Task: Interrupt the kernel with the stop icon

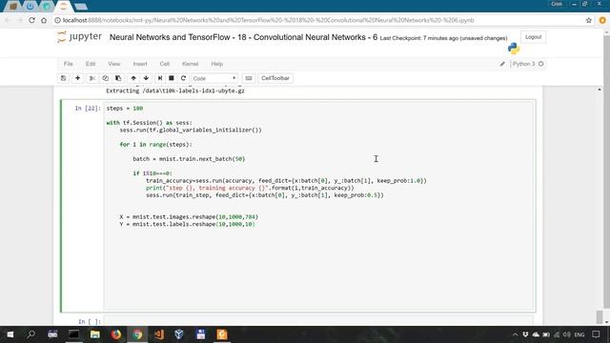Action: (x=172, y=78)
